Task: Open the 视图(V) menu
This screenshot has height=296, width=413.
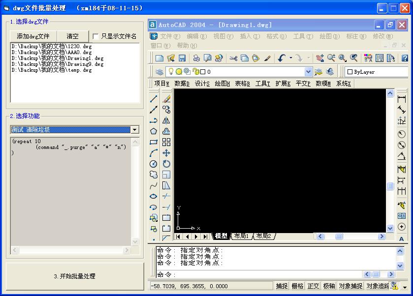Action: click(223, 36)
